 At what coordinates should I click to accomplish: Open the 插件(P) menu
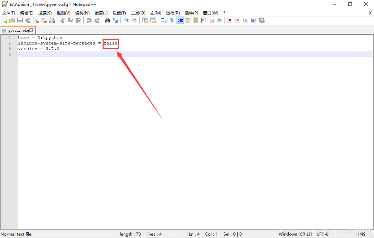(191, 13)
